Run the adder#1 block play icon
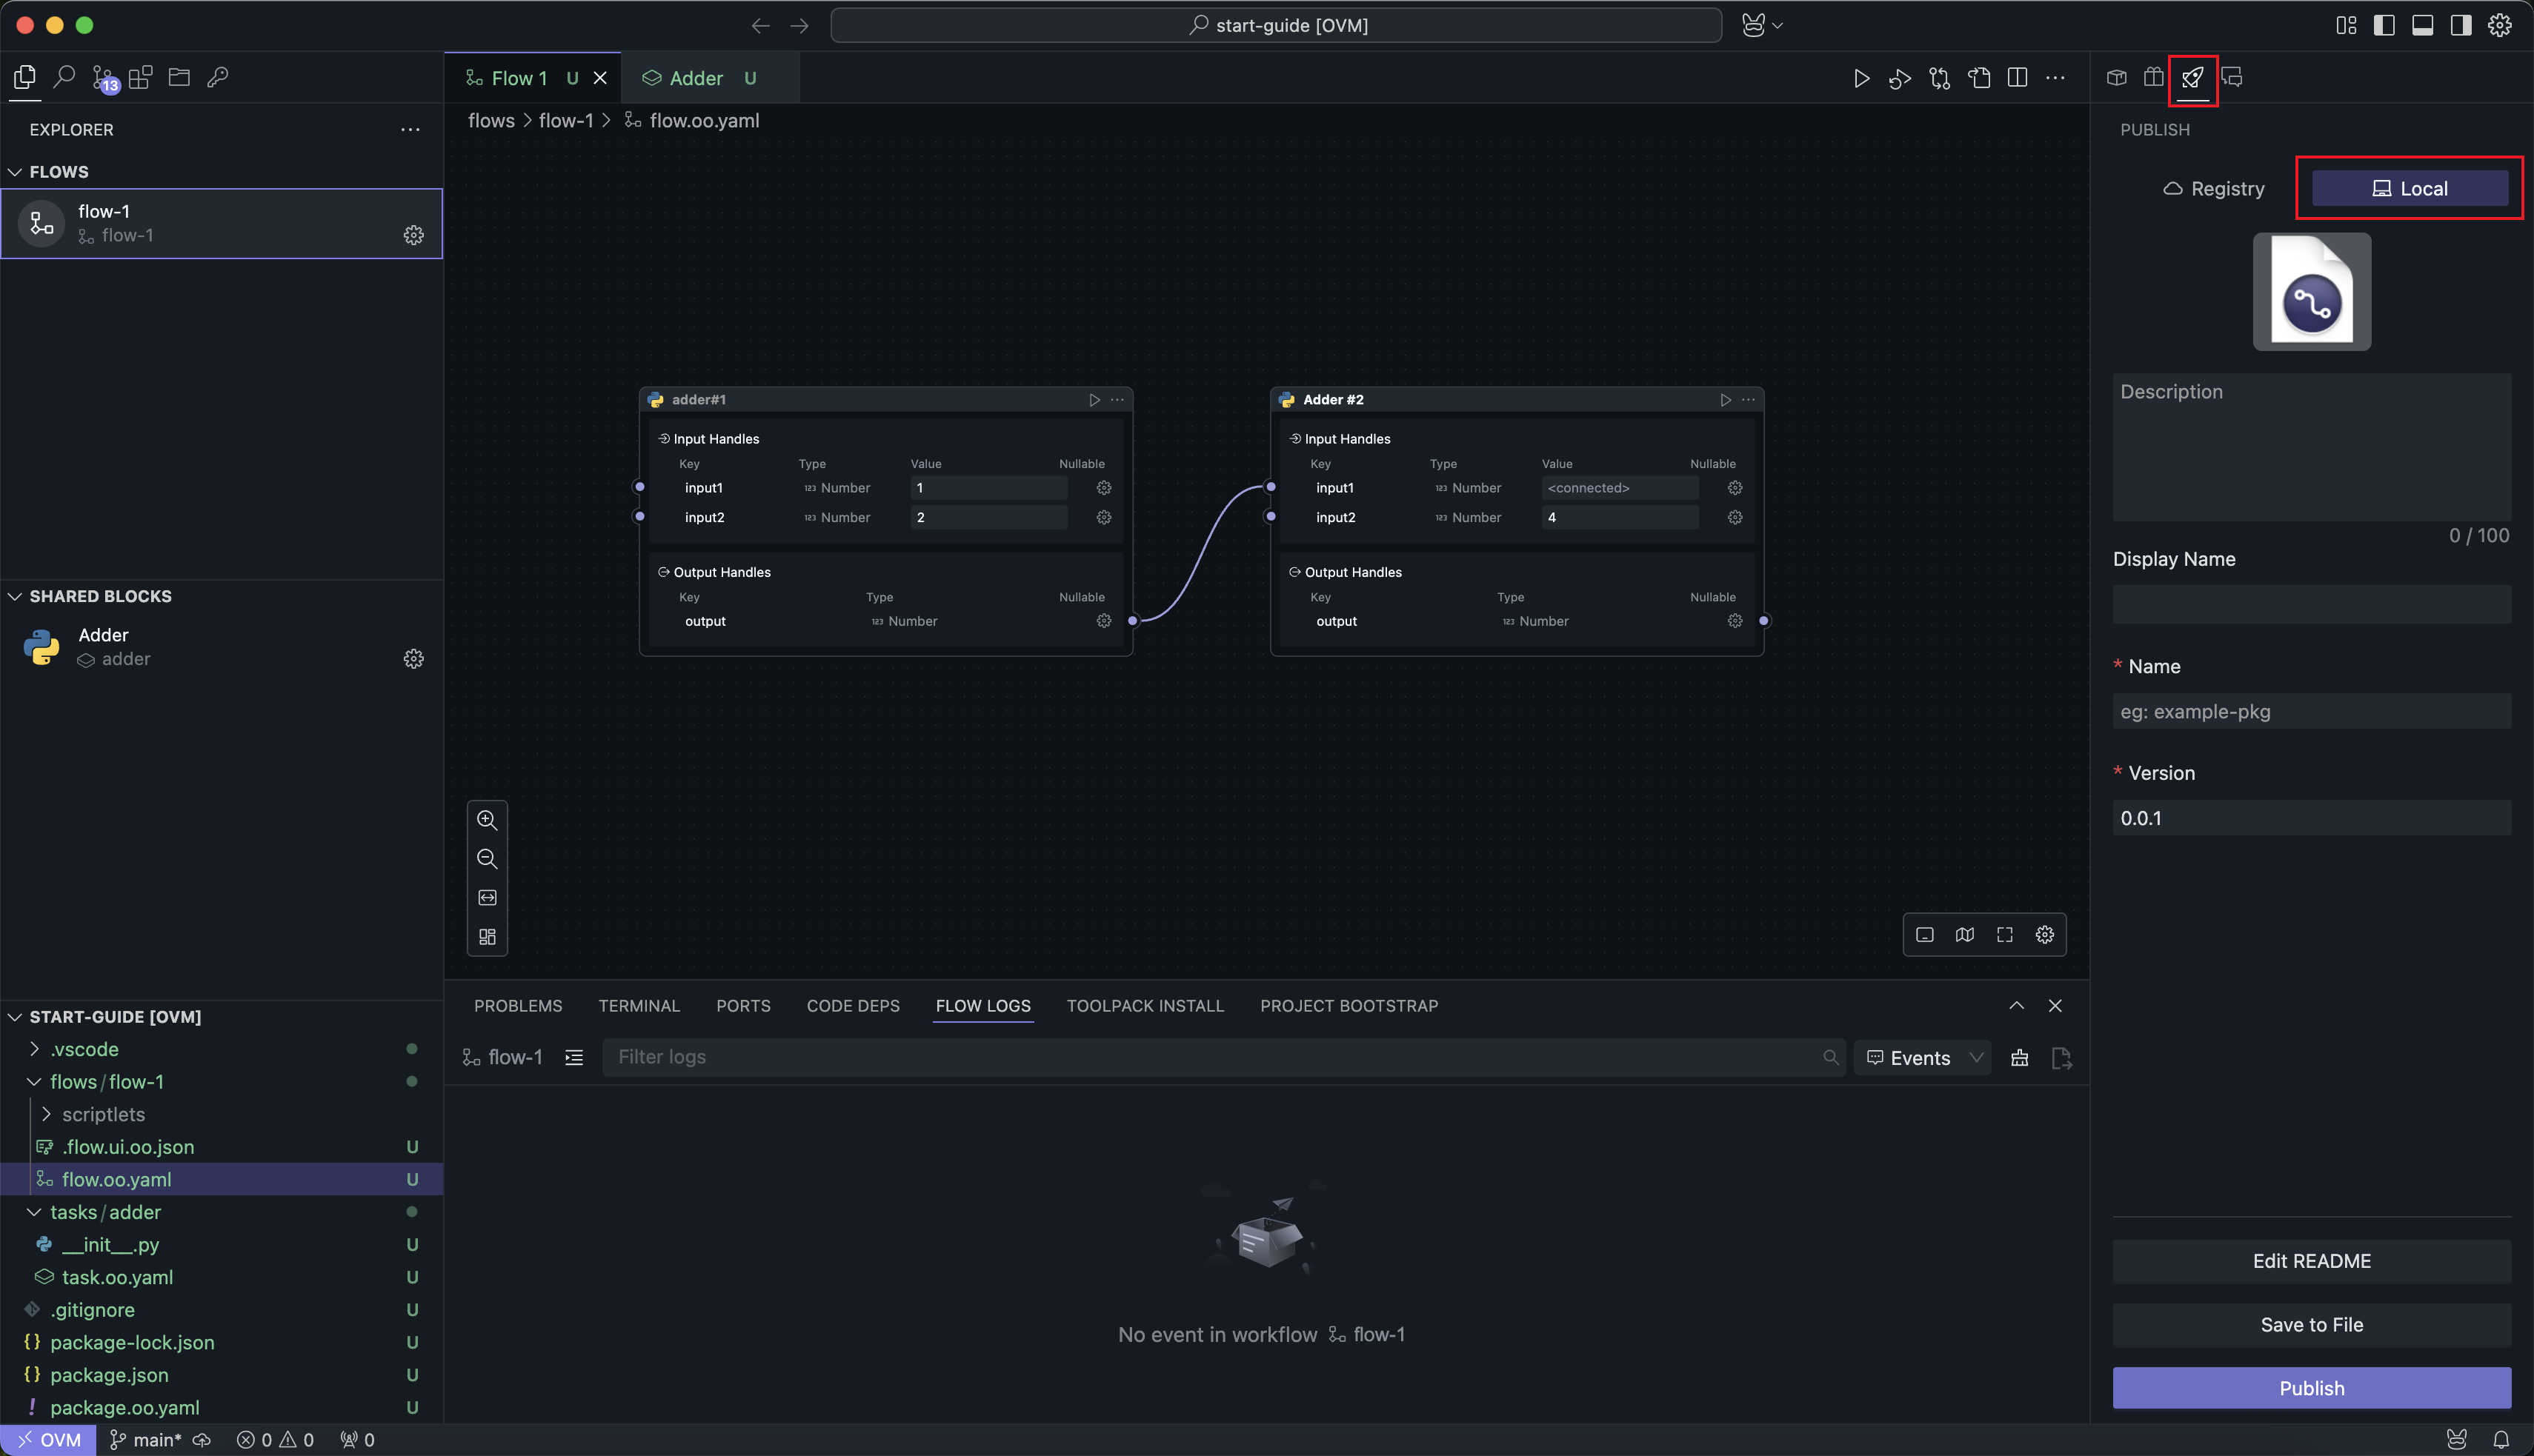 [x=1094, y=400]
